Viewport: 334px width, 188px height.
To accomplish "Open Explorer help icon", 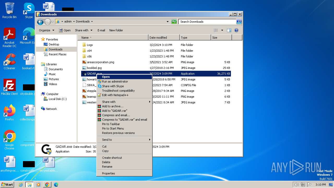I will pyautogui.click(x=236, y=30).
